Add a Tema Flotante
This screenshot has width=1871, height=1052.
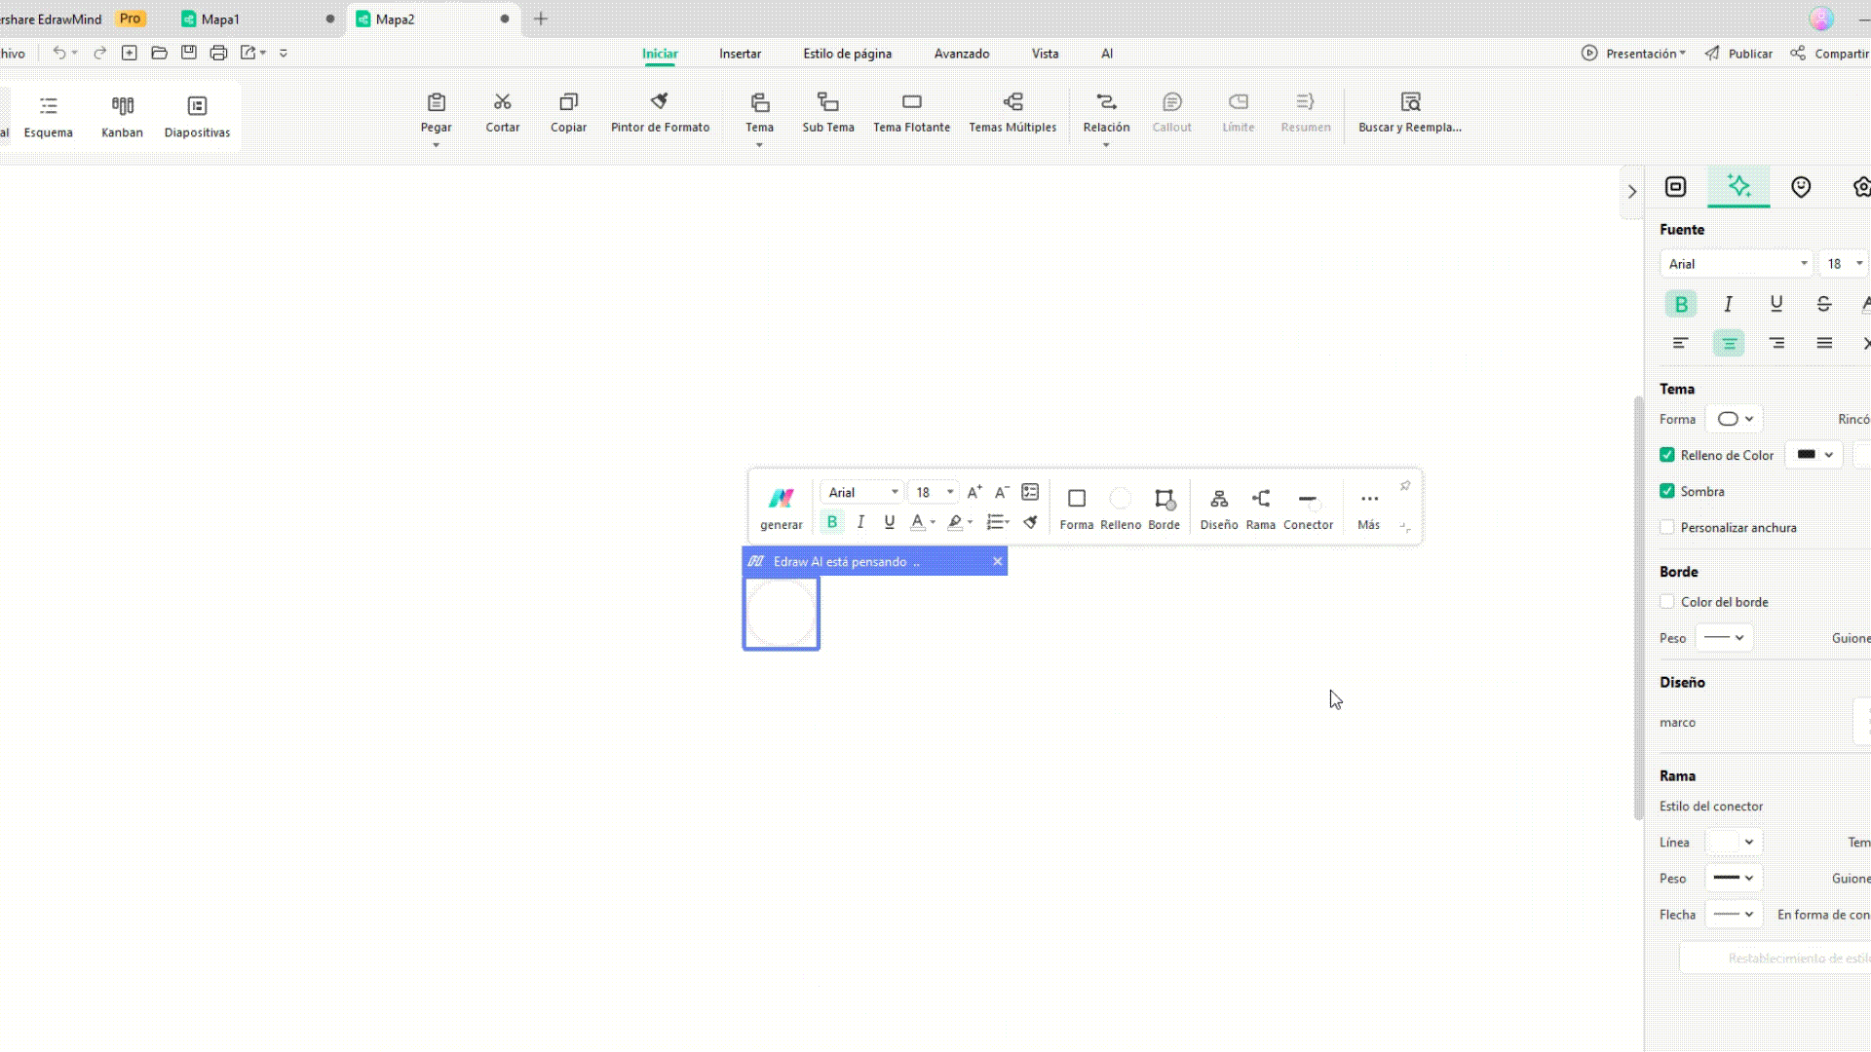911,112
